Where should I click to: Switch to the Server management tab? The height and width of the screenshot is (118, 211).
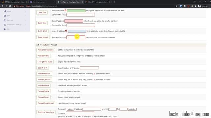42,2
